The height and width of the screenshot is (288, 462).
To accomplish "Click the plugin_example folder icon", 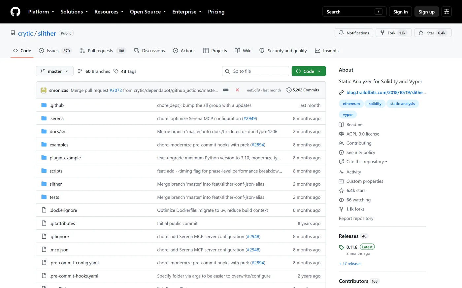I will [44, 158].
